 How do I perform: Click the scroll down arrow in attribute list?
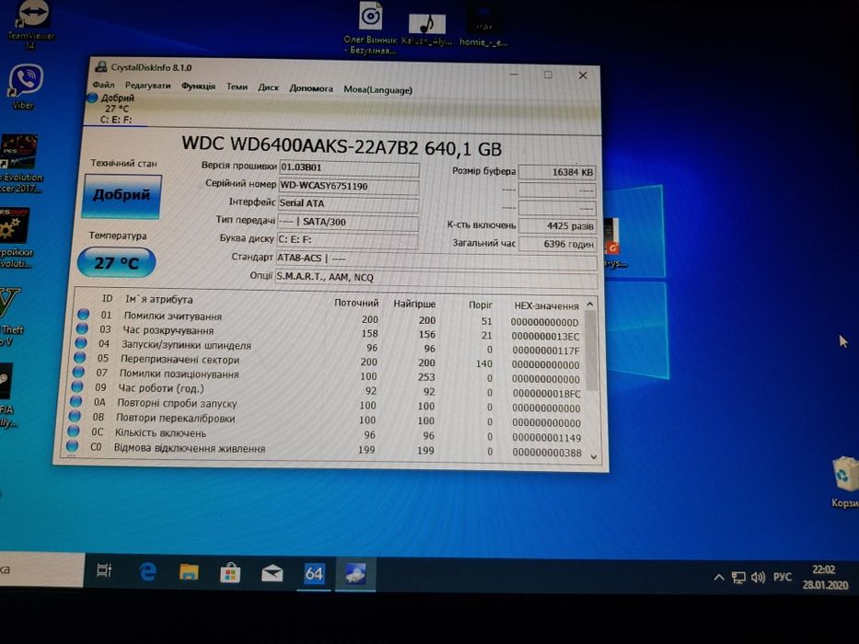[593, 456]
